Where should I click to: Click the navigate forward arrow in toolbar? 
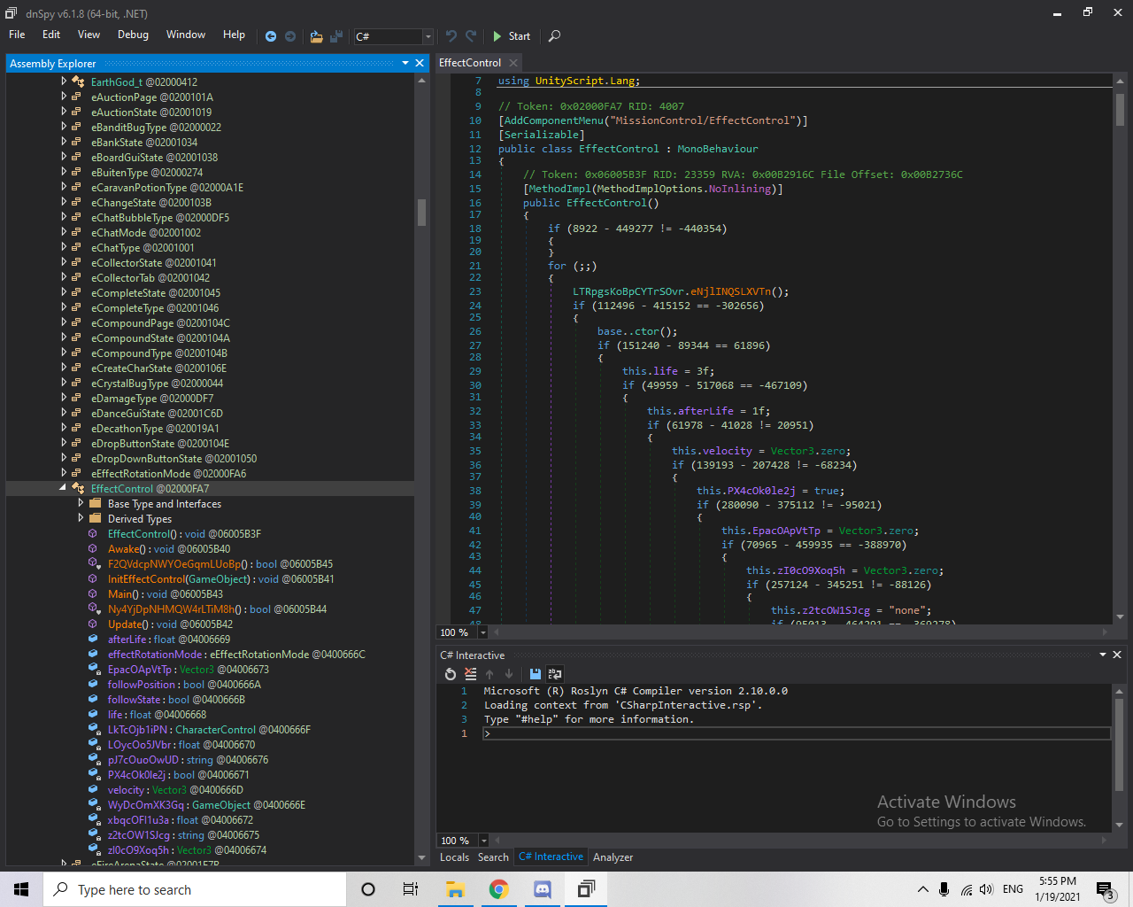[x=289, y=36]
